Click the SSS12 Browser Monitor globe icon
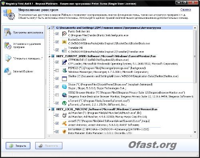200x158 pixels. point(64,95)
